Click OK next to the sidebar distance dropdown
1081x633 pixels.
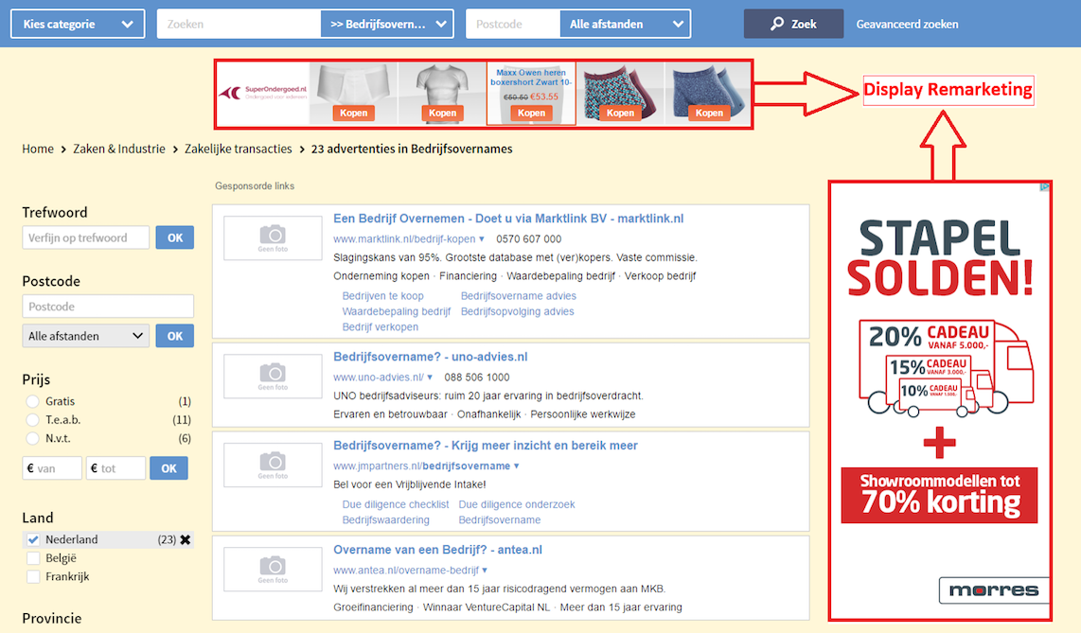click(x=175, y=336)
